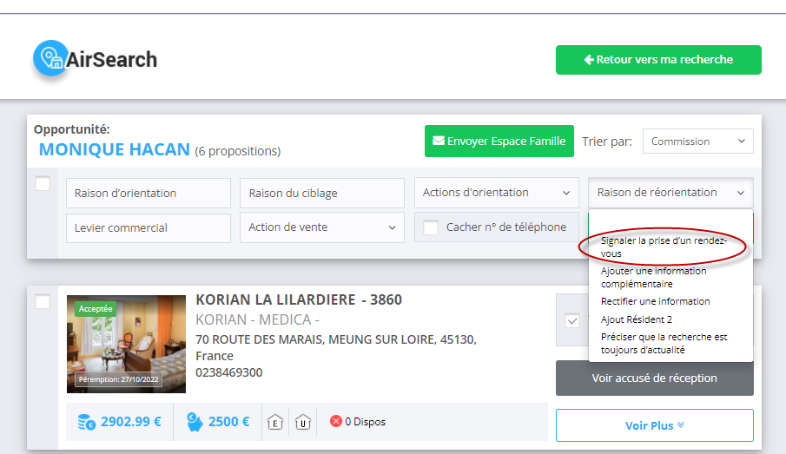The height and width of the screenshot is (454, 786).
Task: Click the Raison d'orientation input field
Action: [149, 193]
